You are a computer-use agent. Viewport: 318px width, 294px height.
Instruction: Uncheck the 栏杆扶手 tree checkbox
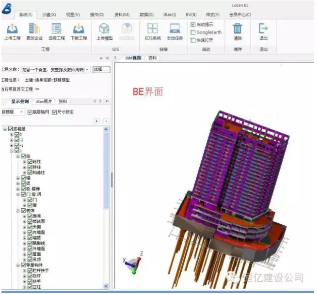[x=30, y=270]
